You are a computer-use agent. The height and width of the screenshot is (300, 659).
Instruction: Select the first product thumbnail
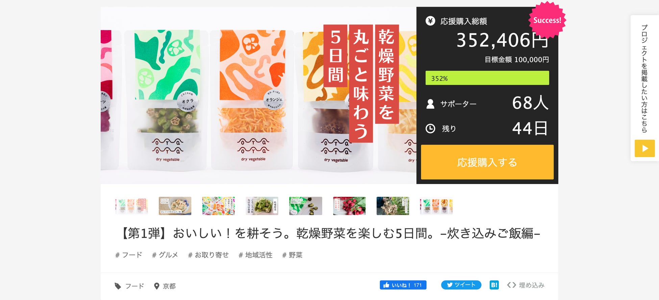[x=131, y=206]
